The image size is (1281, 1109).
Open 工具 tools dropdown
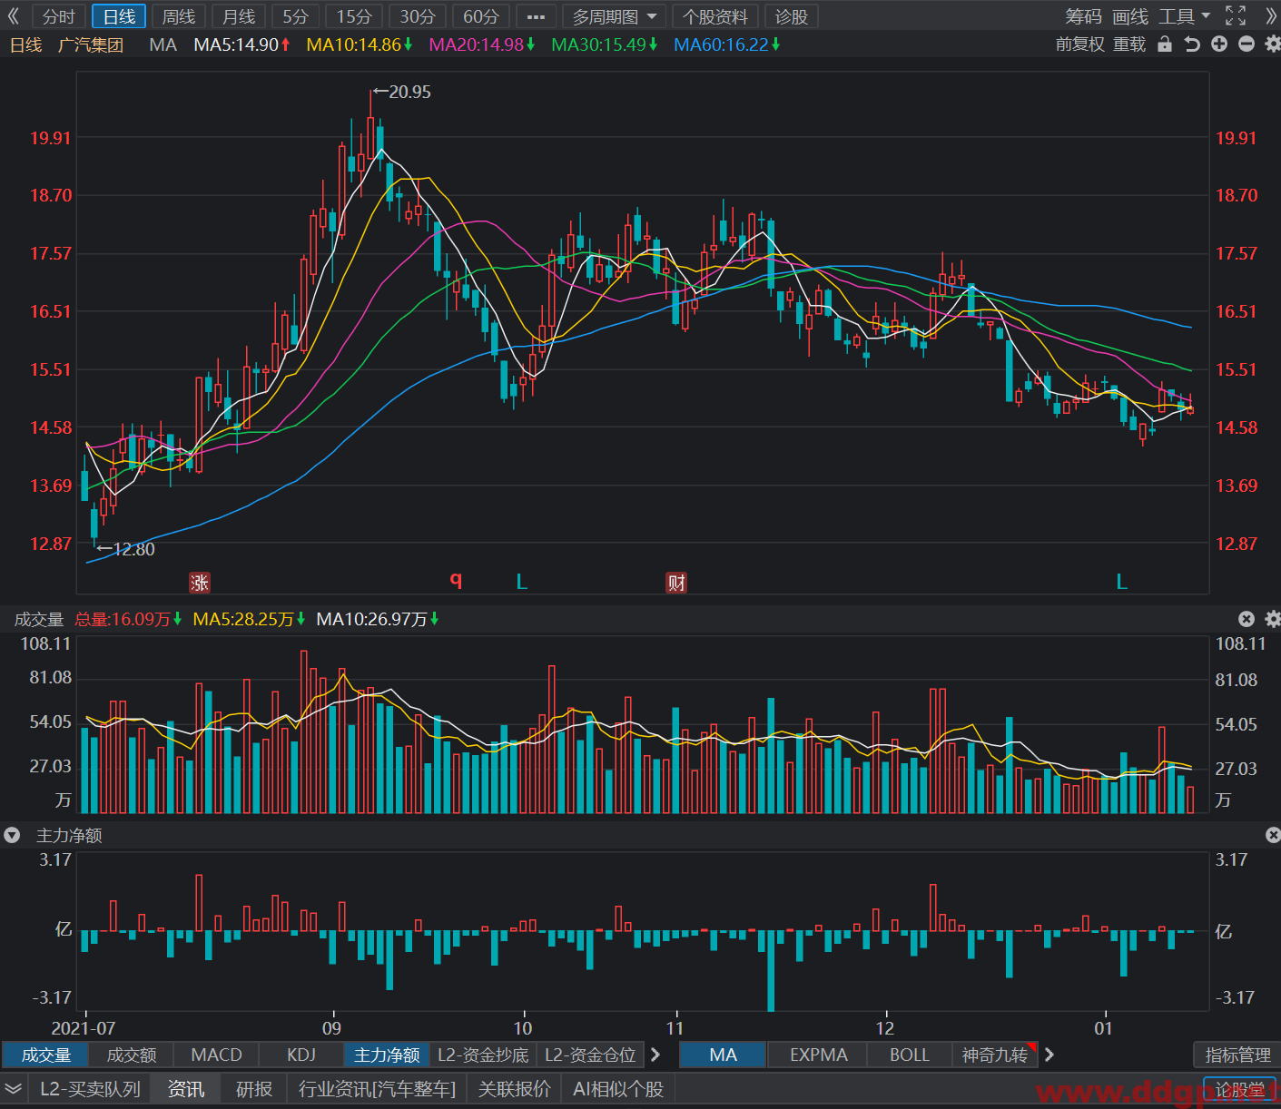pyautogui.click(x=1184, y=16)
